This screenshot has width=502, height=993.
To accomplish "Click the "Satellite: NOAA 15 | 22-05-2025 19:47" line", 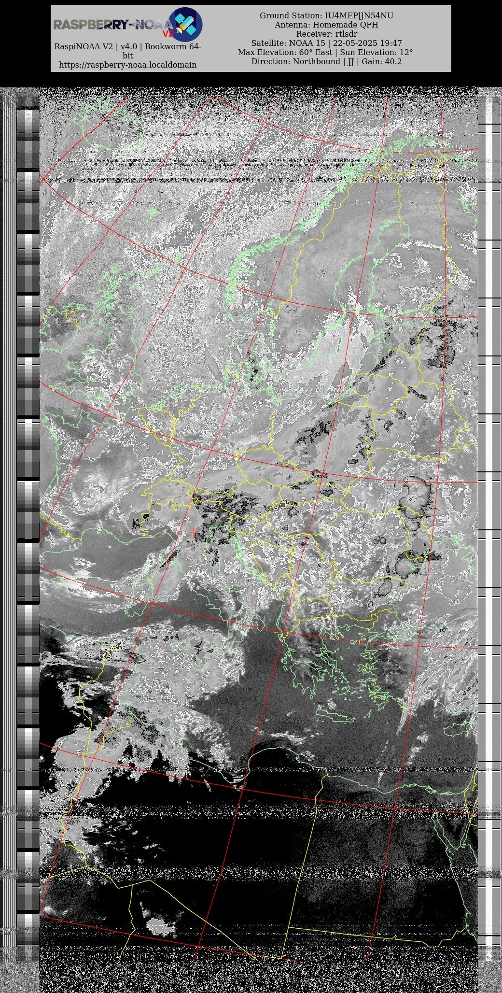I will pos(326,43).
